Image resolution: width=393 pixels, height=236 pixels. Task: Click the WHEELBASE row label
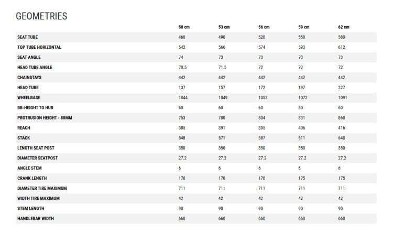[x=29, y=98]
